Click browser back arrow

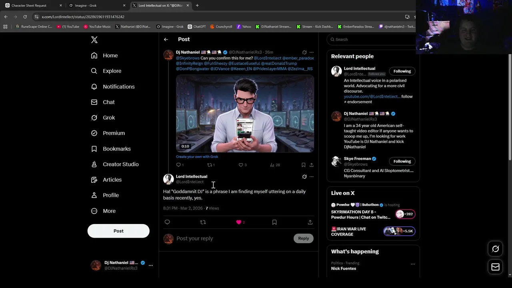pos(6,17)
